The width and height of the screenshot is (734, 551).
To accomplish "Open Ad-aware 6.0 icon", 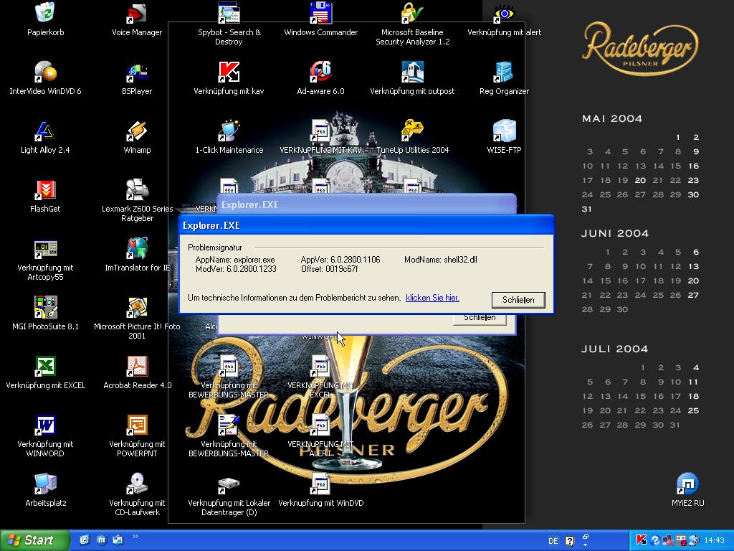I will click(320, 72).
